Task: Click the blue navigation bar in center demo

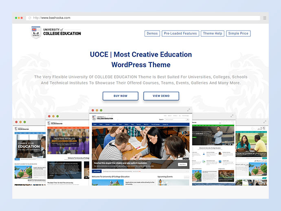Action: 140,124
